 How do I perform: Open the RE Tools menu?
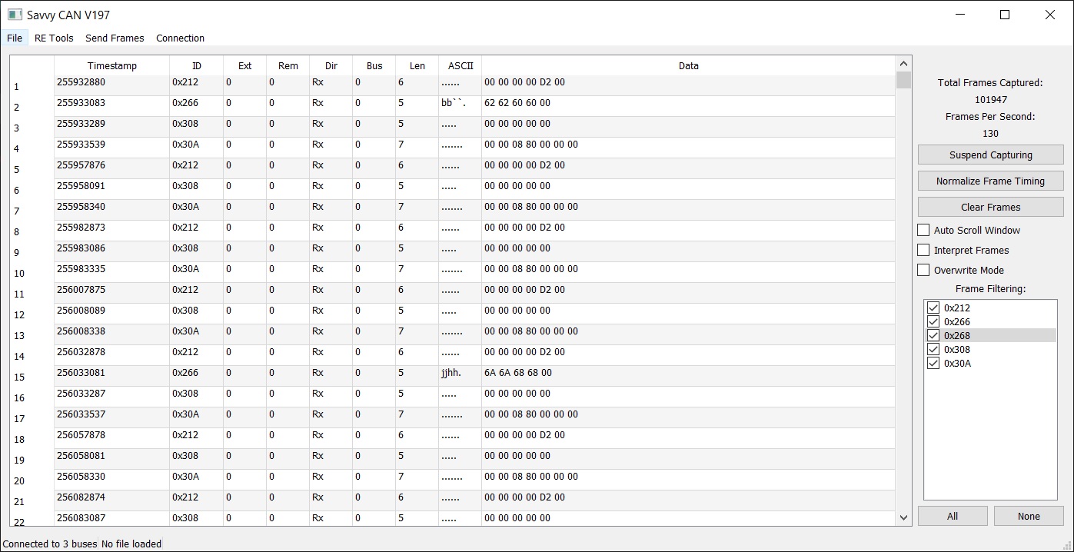tap(54, 38)
